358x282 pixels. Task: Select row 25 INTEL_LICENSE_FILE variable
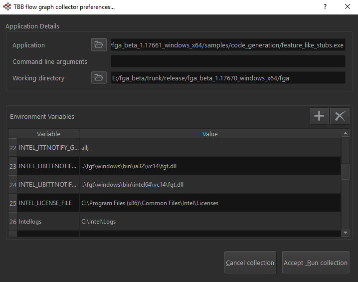48,203
